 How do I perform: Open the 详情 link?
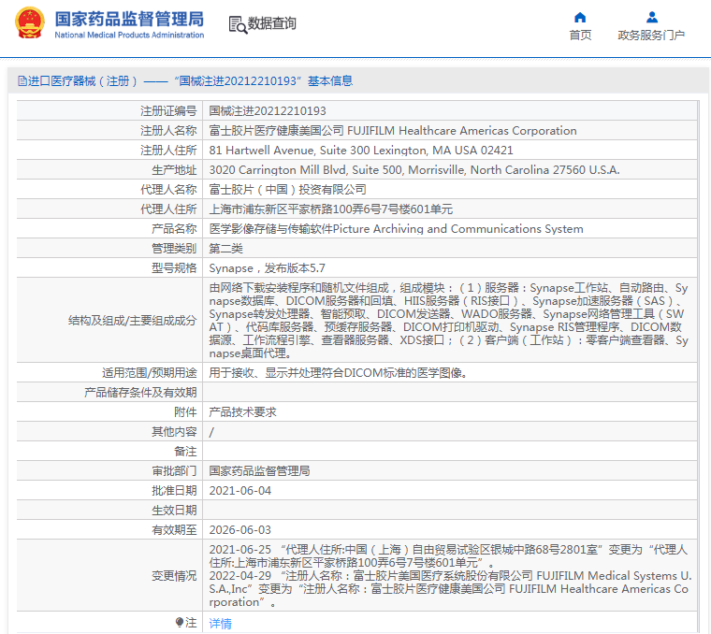pos(220,624)
